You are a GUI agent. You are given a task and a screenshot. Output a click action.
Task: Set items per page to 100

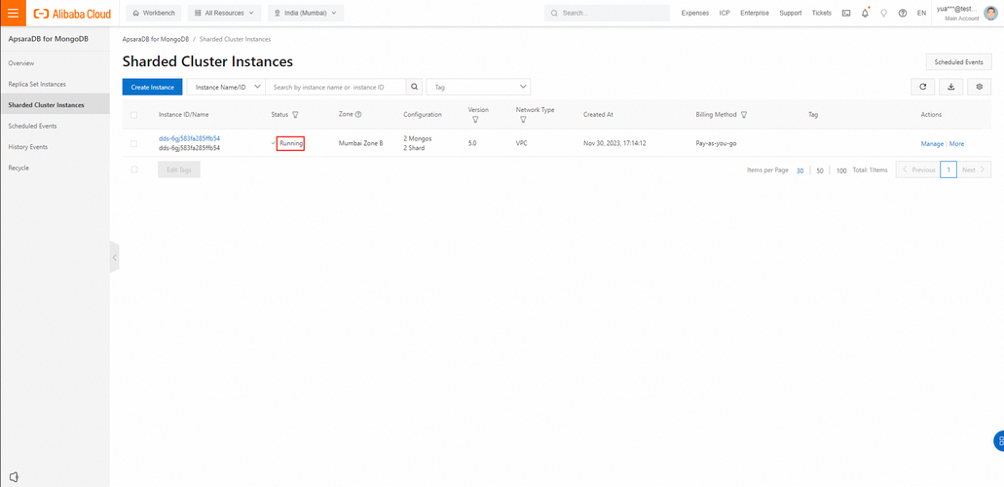(841, 170)
